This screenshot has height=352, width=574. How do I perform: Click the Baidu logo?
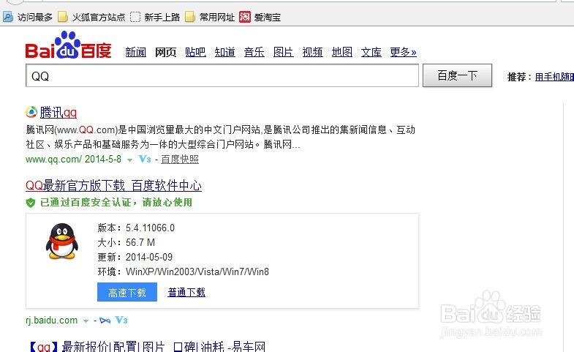pyautogui.click(x=68, y=45)
